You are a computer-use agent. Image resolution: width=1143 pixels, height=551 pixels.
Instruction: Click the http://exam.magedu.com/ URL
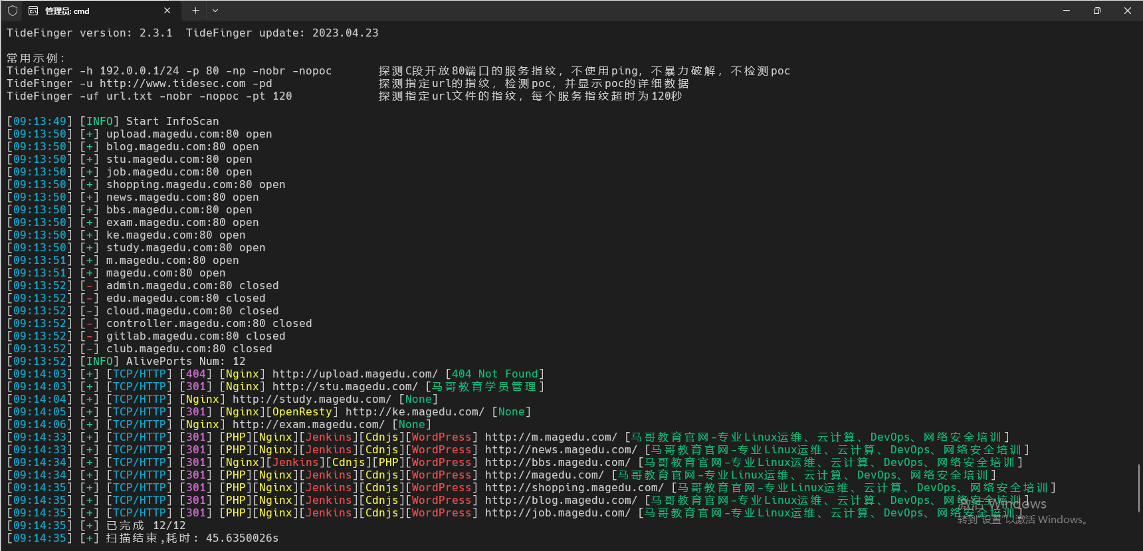coord(308,425)
